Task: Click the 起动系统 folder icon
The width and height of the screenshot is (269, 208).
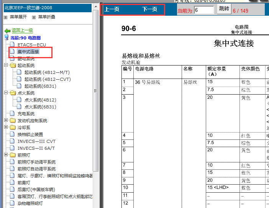Action: click(13, 66)
